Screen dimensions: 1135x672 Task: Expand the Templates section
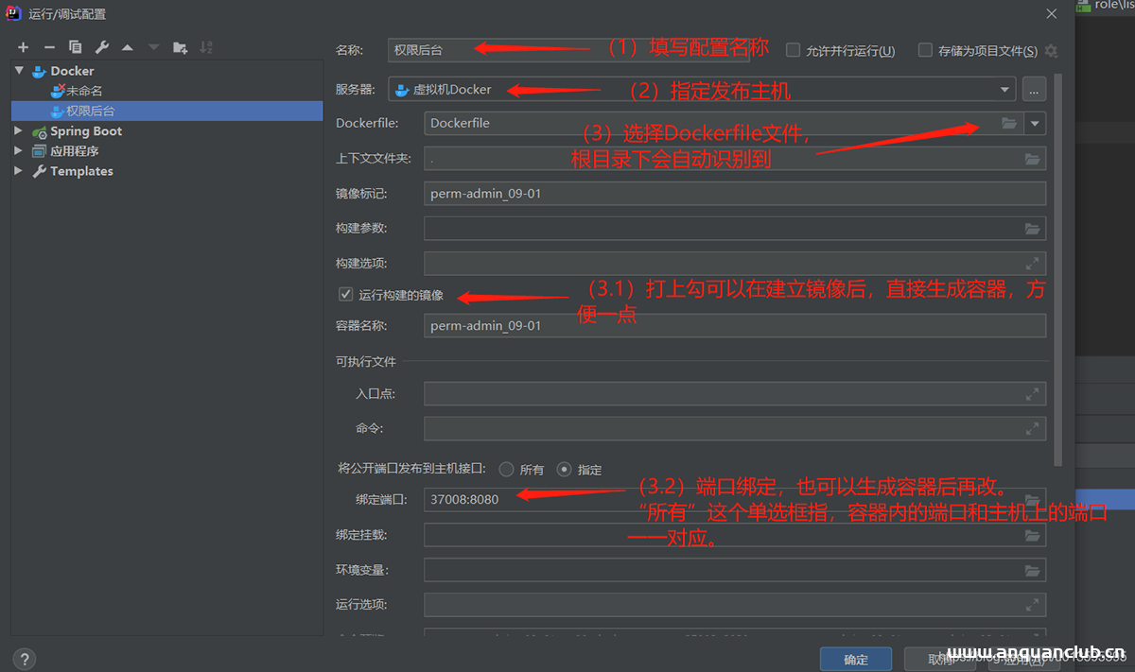[17, 171]
